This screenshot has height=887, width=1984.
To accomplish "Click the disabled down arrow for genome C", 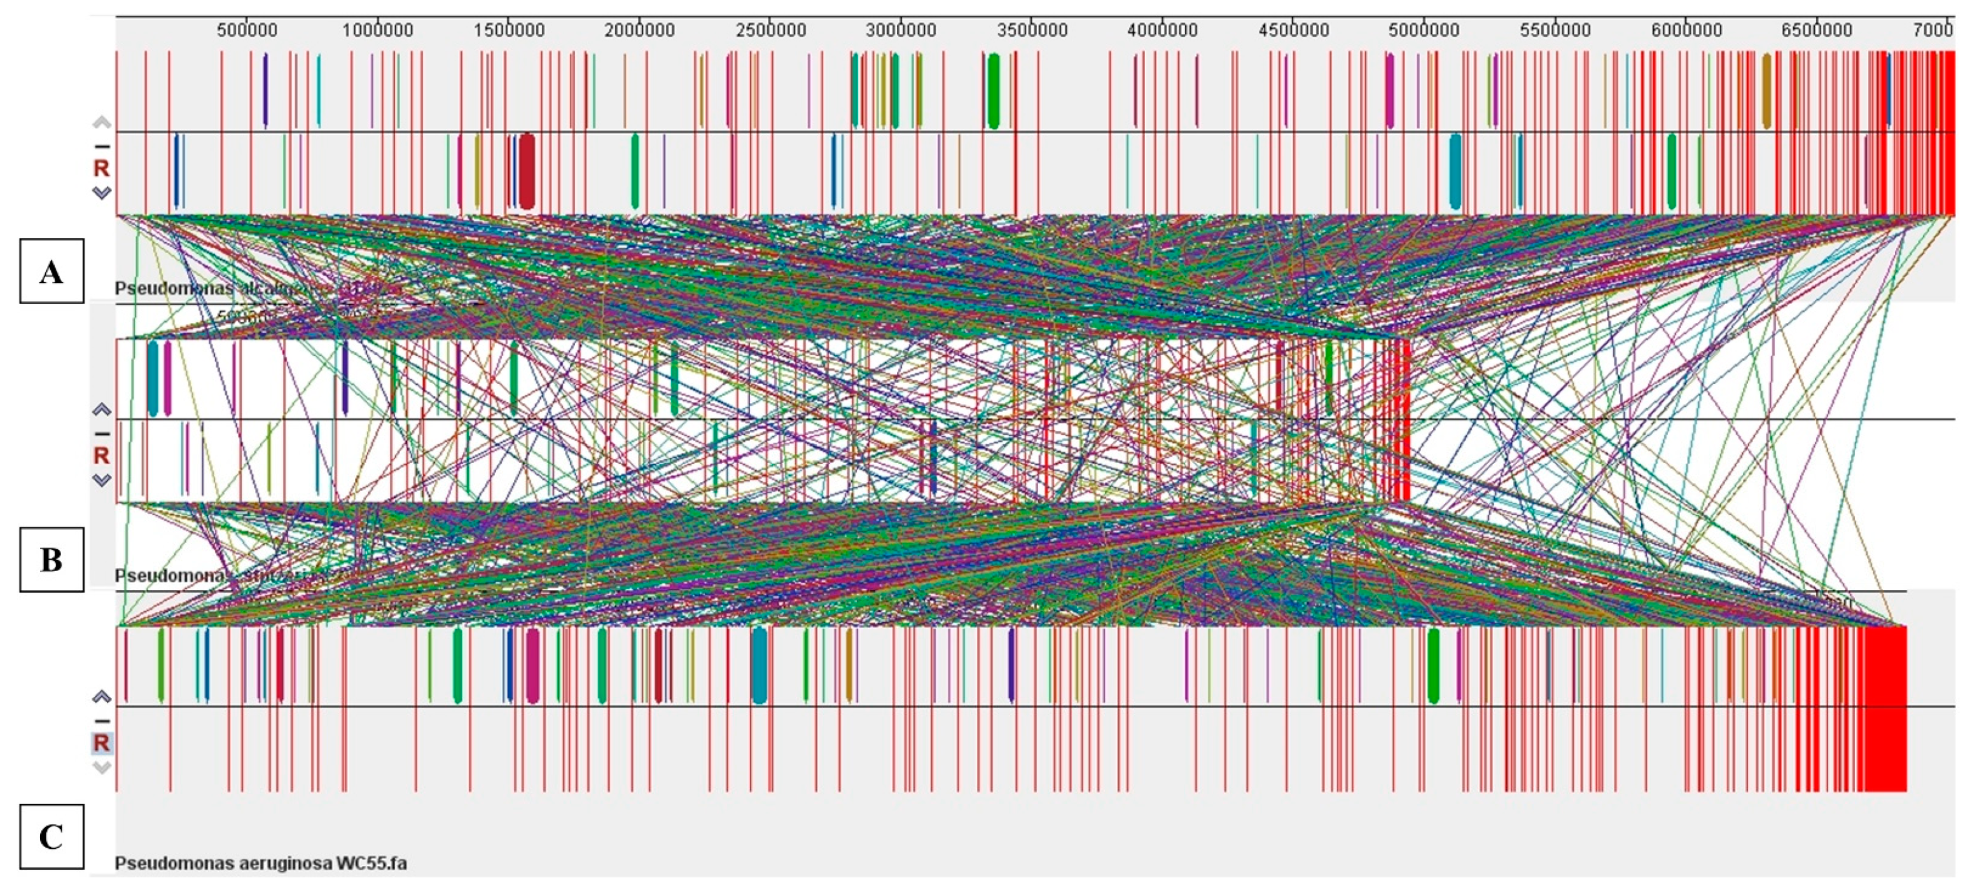I will [102, 767].
